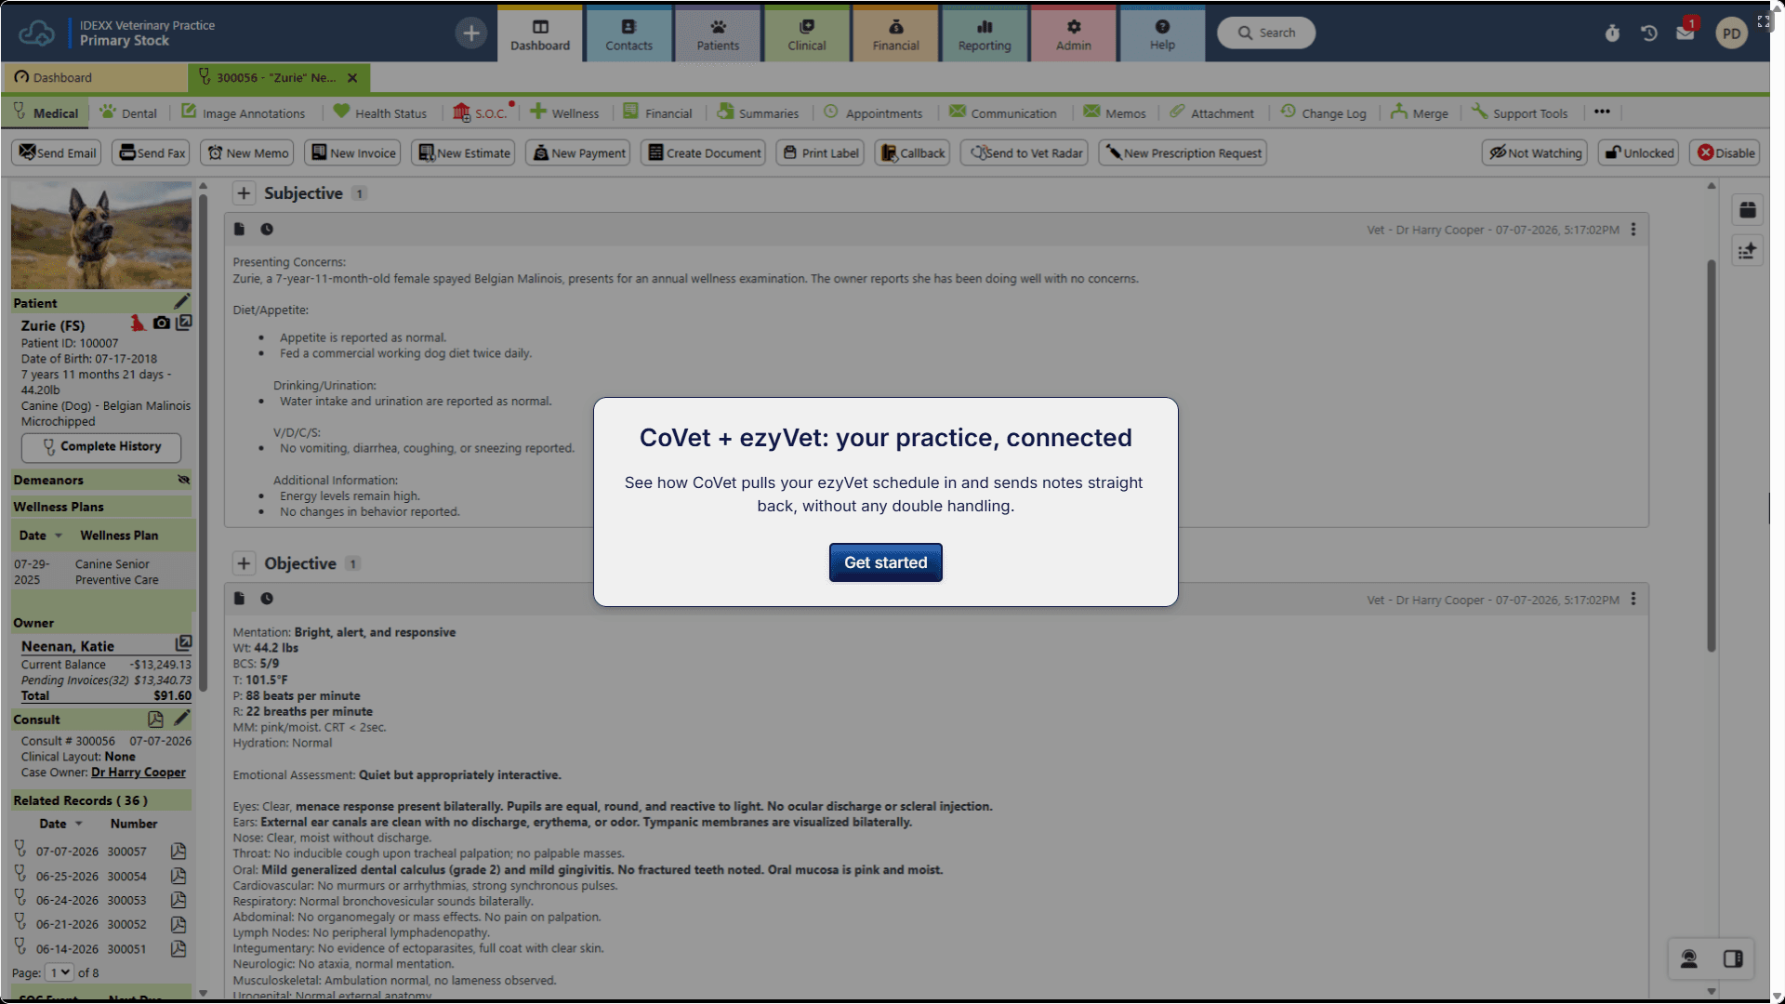The height and width of the screenshot is (1004, 1785).
Task: Open the history clock icon in header
Action: click(x=1649, y=33)
